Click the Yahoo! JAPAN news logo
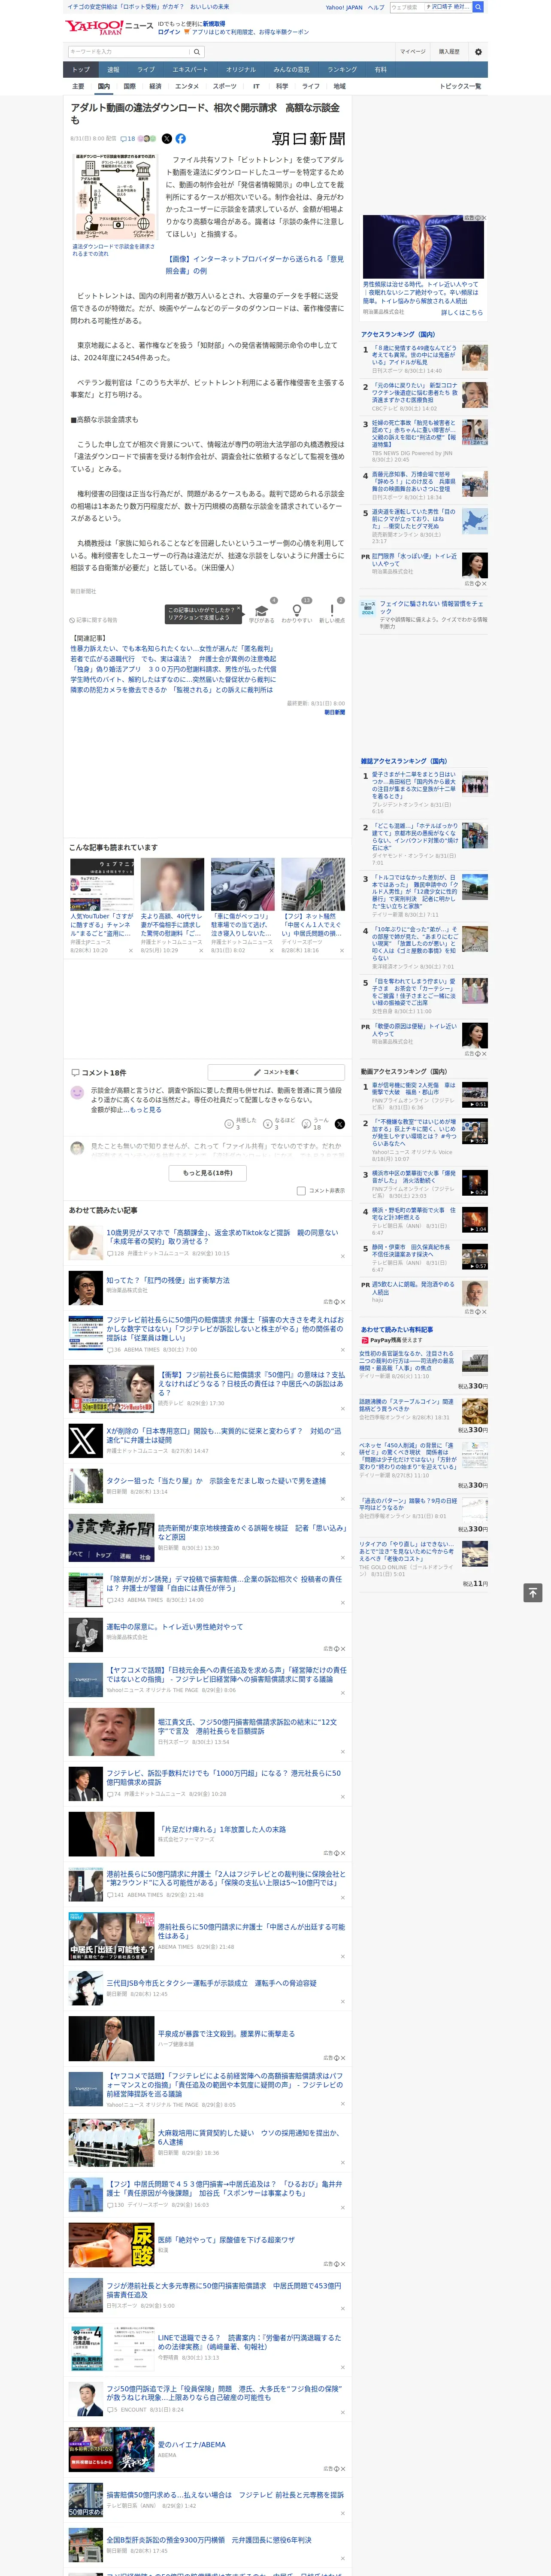Viewport: 551px width, 2576px height. coord(109,27)
